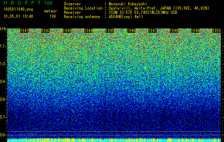Click the 0.7 frequency axis label
This screenshot has height=142, width=224.
pos(3,117)
